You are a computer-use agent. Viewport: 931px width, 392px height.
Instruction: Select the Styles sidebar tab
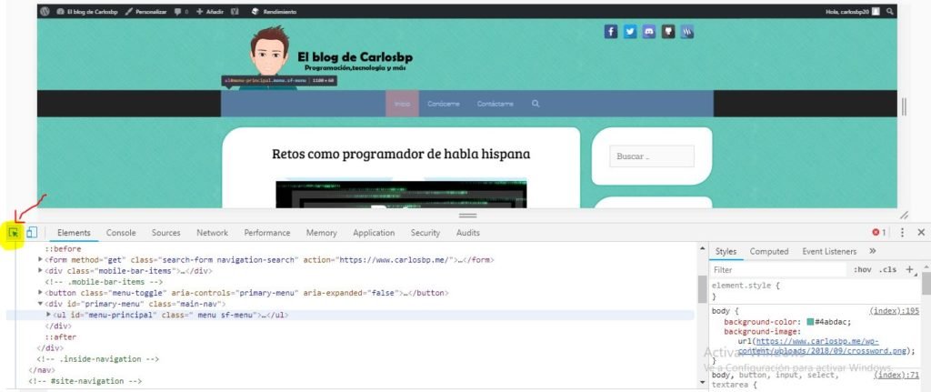[x=726, y=251]
